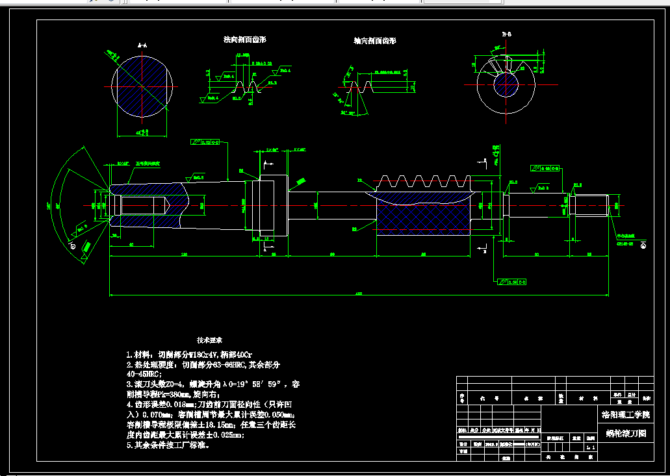Select note line 4.齿形误差0.018mm
The height and width of the screenshot is (476, 670).
[x=209, y=405]
